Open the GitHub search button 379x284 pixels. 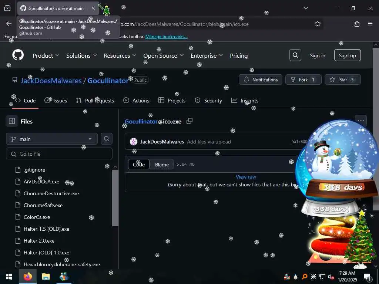(295, 55)
